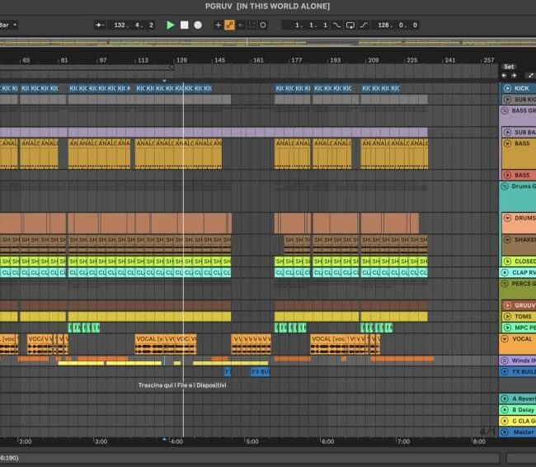
Task: Click the Arrangement Record button
Action: [198, 25]
